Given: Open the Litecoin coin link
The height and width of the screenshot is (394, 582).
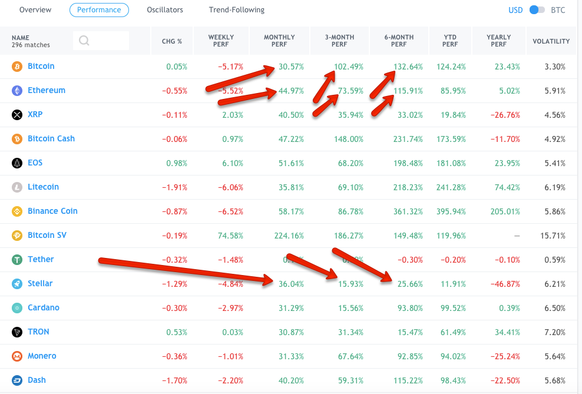Looking at the screenshot, I should pyautogui.click(x=43, y=187).
